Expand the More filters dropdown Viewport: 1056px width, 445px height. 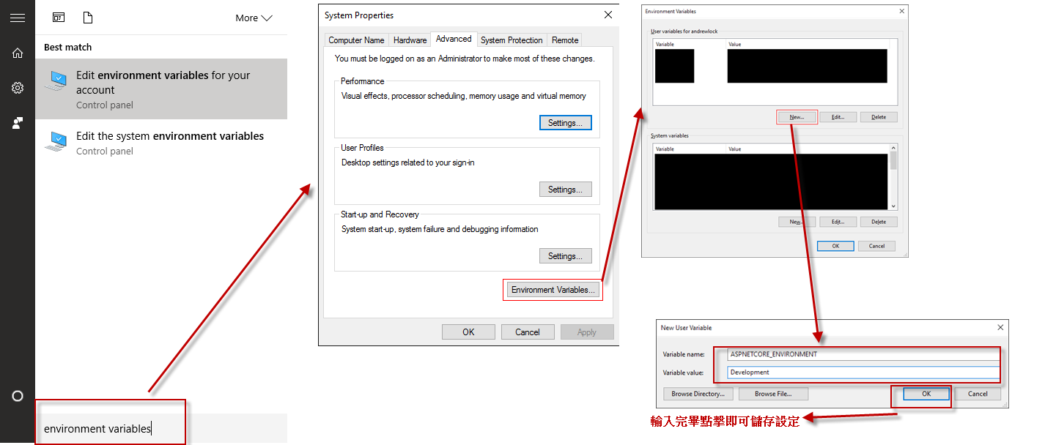tap(254, 18)
